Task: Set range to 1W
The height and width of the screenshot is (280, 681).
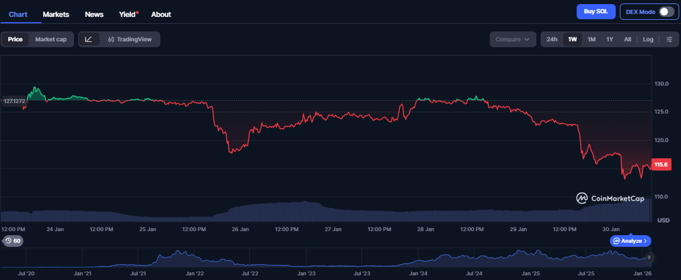Action: pyautogui.click(x=573, y=39)
